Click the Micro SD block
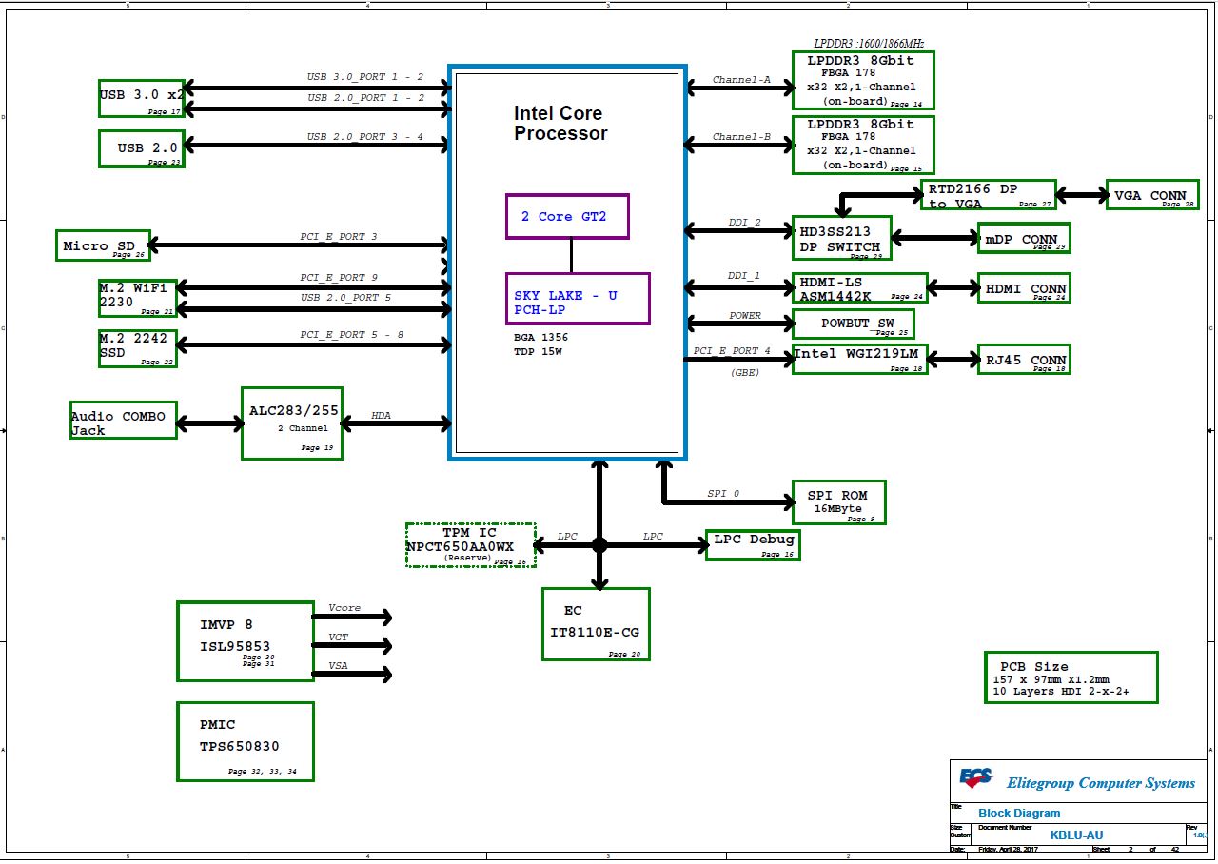Screen dimensions: 1218x864 [x=102, y=245]
